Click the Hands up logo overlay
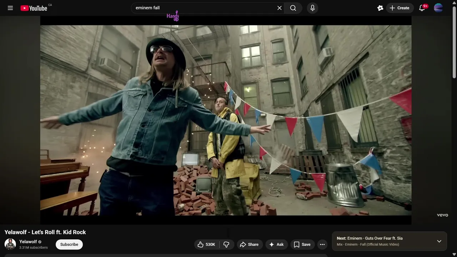Image resolution: width=457 pixels, height=257 pixels. (173, 16)
